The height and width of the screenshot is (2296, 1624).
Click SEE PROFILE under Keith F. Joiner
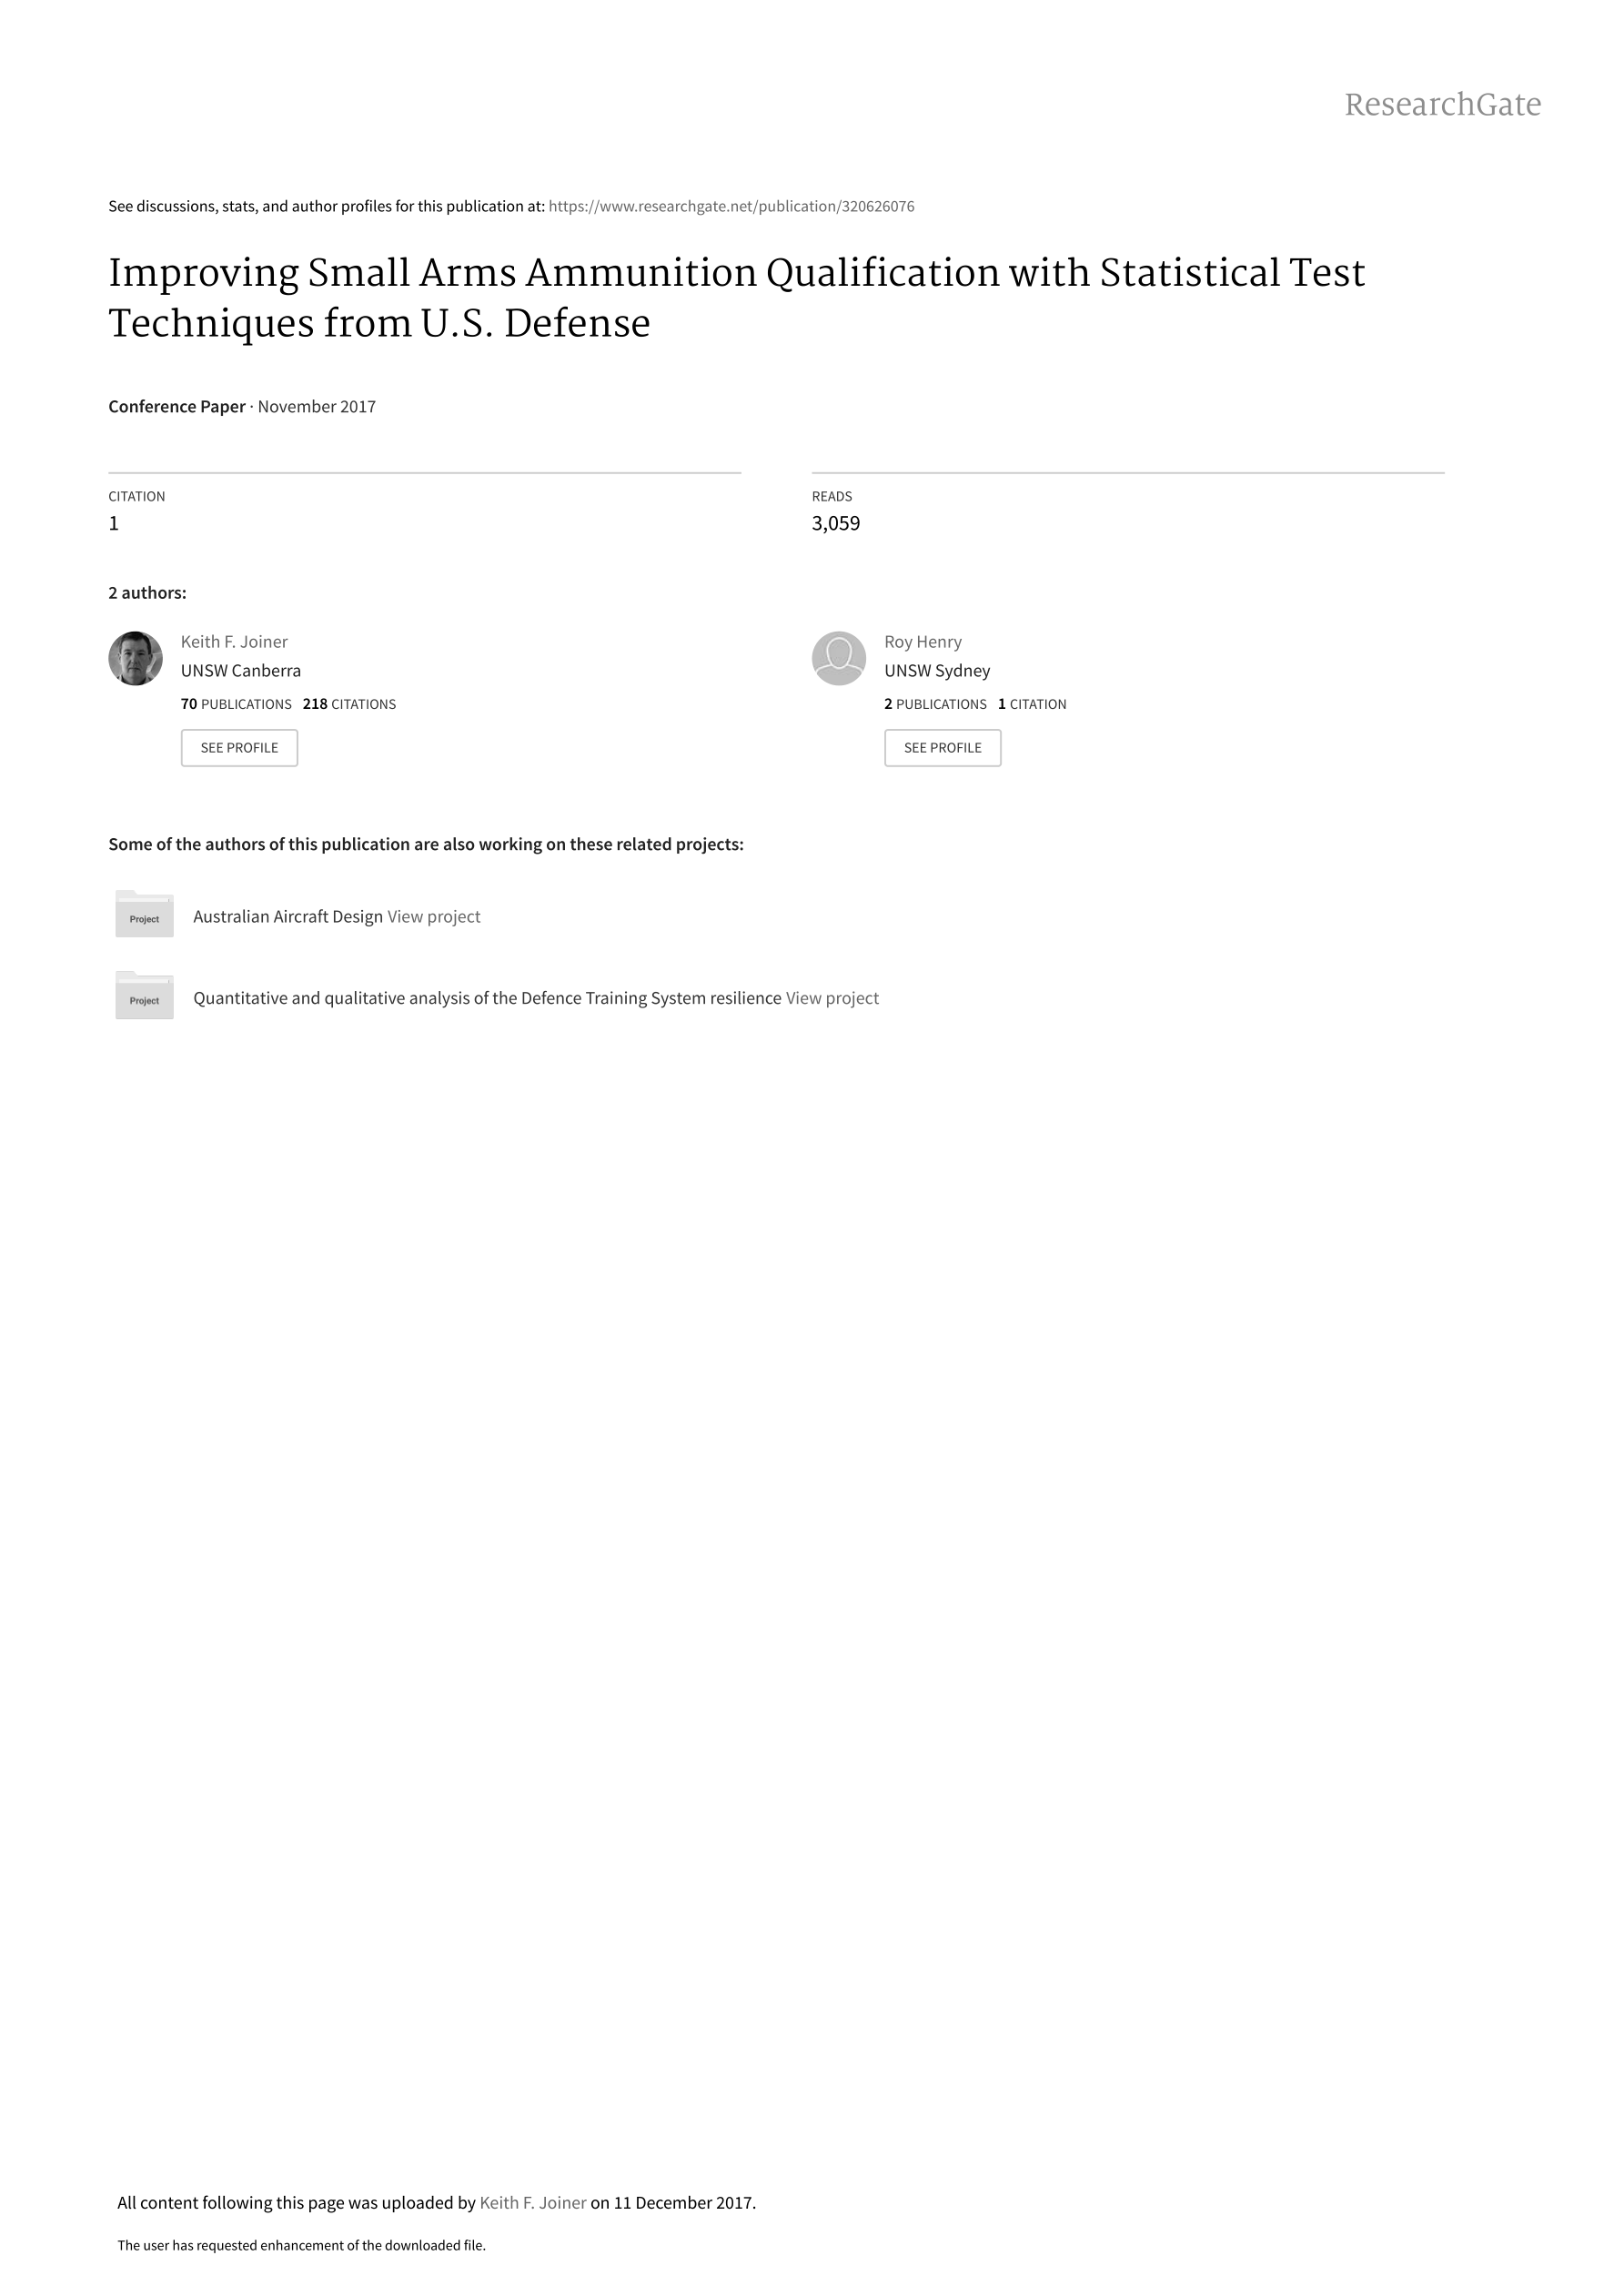pyautogui.click(x=239, y=748)
